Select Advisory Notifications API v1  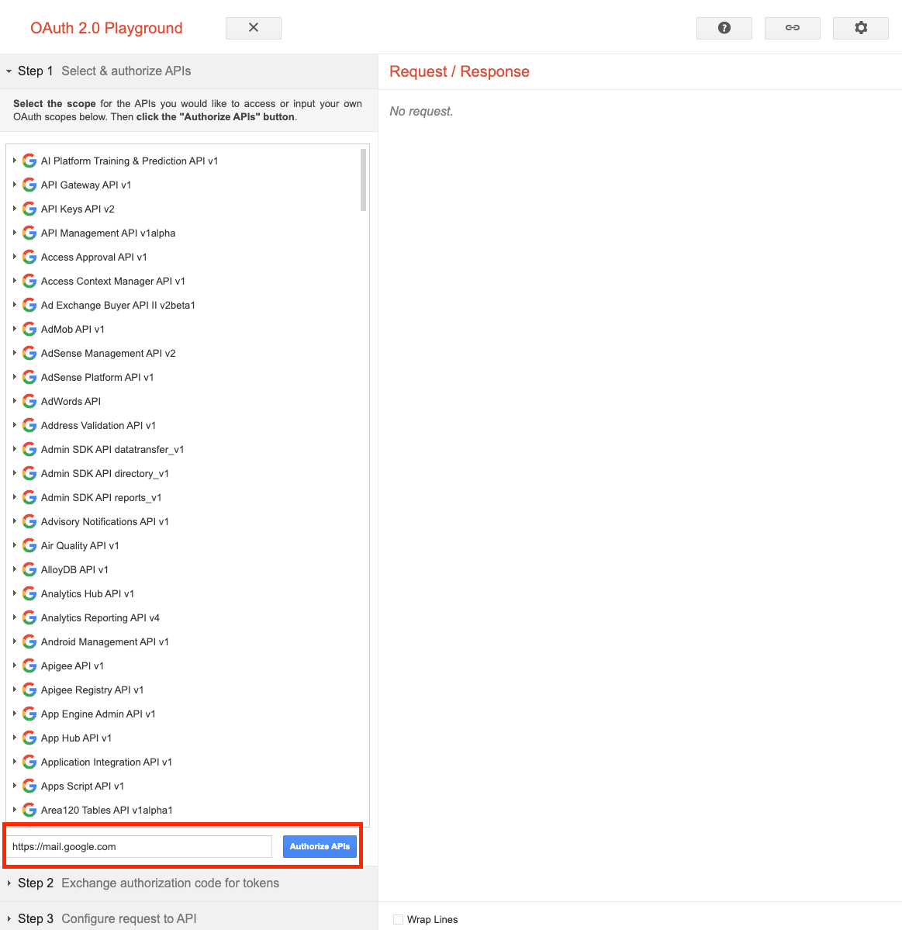click(105, 521)
